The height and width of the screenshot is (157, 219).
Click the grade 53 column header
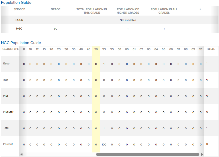click(x=104, y=49)
